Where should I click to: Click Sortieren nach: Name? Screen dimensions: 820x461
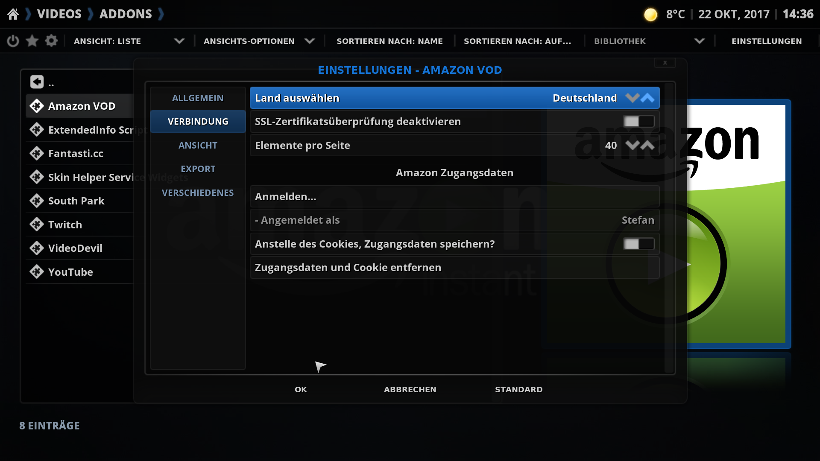coord(389,41)
